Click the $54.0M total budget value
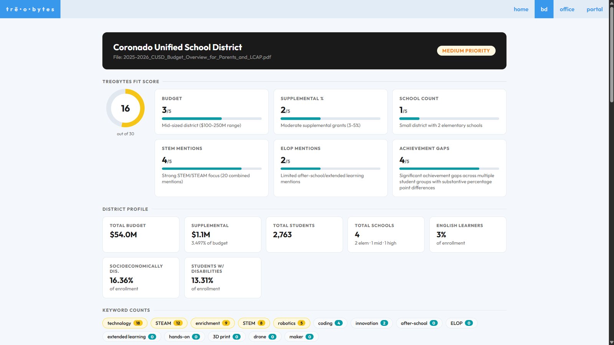The image size is (614, 345). pyautogui.click(x=123, y=235)
